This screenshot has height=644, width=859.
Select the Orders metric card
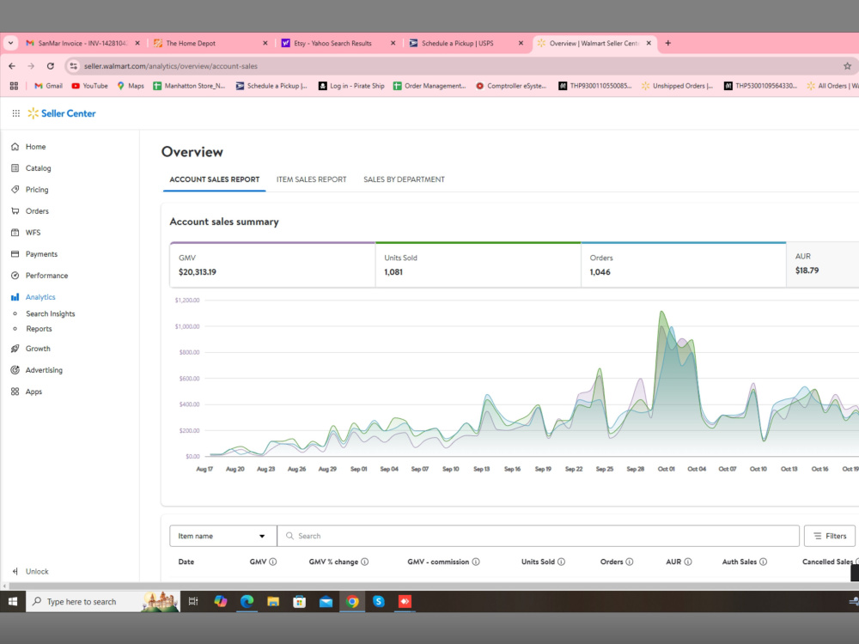point(684,264)
